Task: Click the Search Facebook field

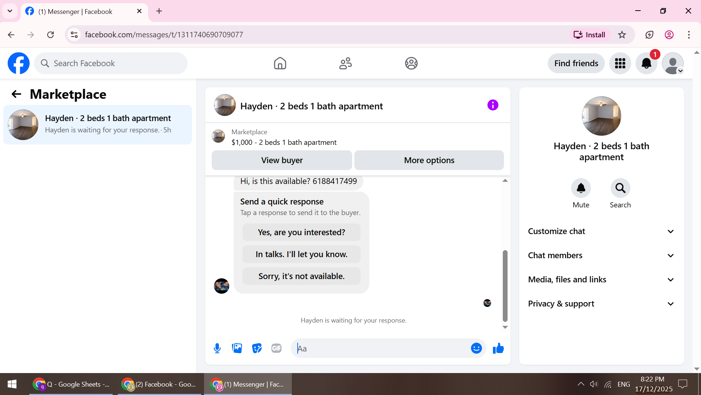Action: click(x=111, y=63)
